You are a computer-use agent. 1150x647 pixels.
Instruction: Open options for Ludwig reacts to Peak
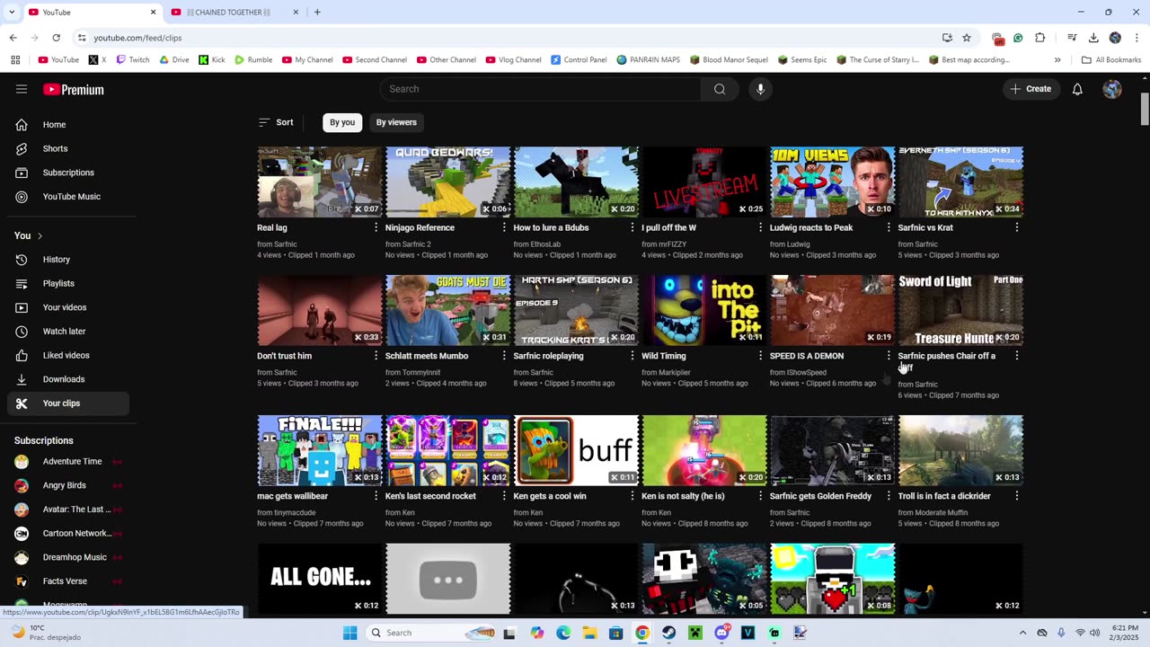pos(889,227)
